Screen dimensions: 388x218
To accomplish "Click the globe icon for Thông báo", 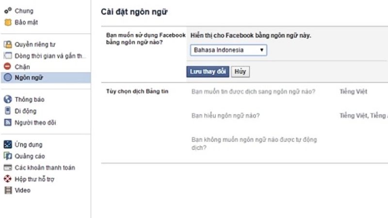I will click(8, 99).
